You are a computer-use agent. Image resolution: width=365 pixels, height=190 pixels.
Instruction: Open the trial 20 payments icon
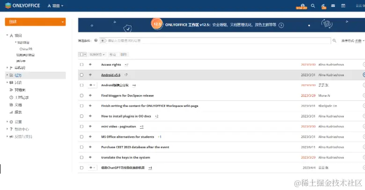[x=302, y=6]
